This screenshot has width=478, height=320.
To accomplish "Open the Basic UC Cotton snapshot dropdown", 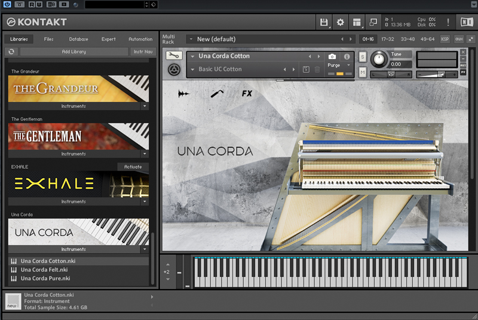I will [192, 69].
